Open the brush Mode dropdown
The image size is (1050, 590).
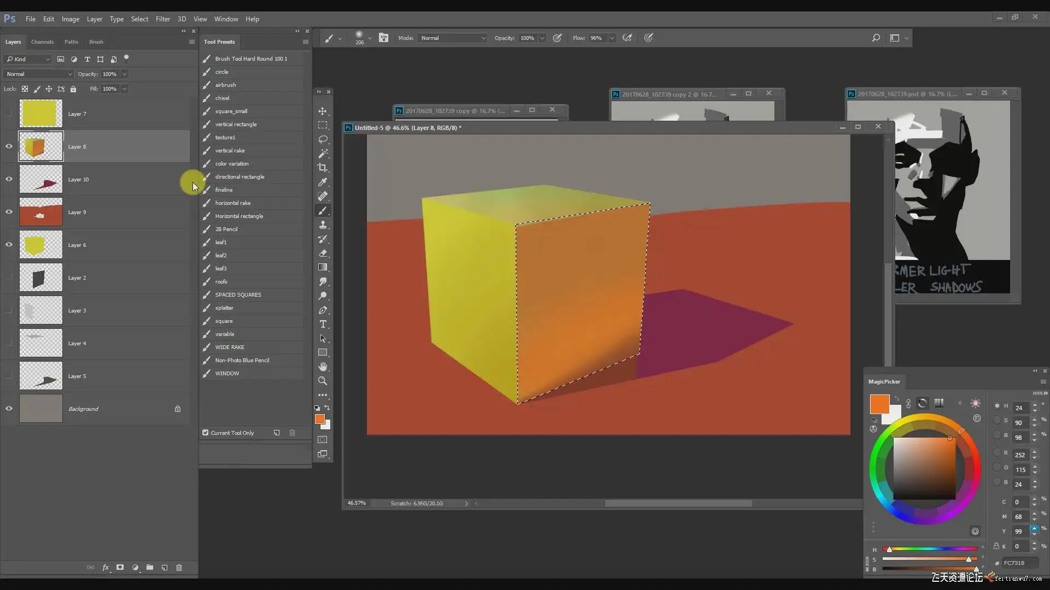452,38
